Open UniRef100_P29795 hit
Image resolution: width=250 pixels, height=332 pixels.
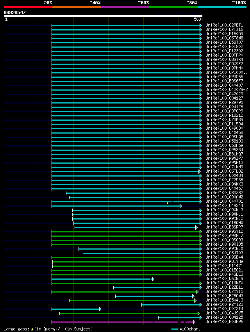(224, 102)
